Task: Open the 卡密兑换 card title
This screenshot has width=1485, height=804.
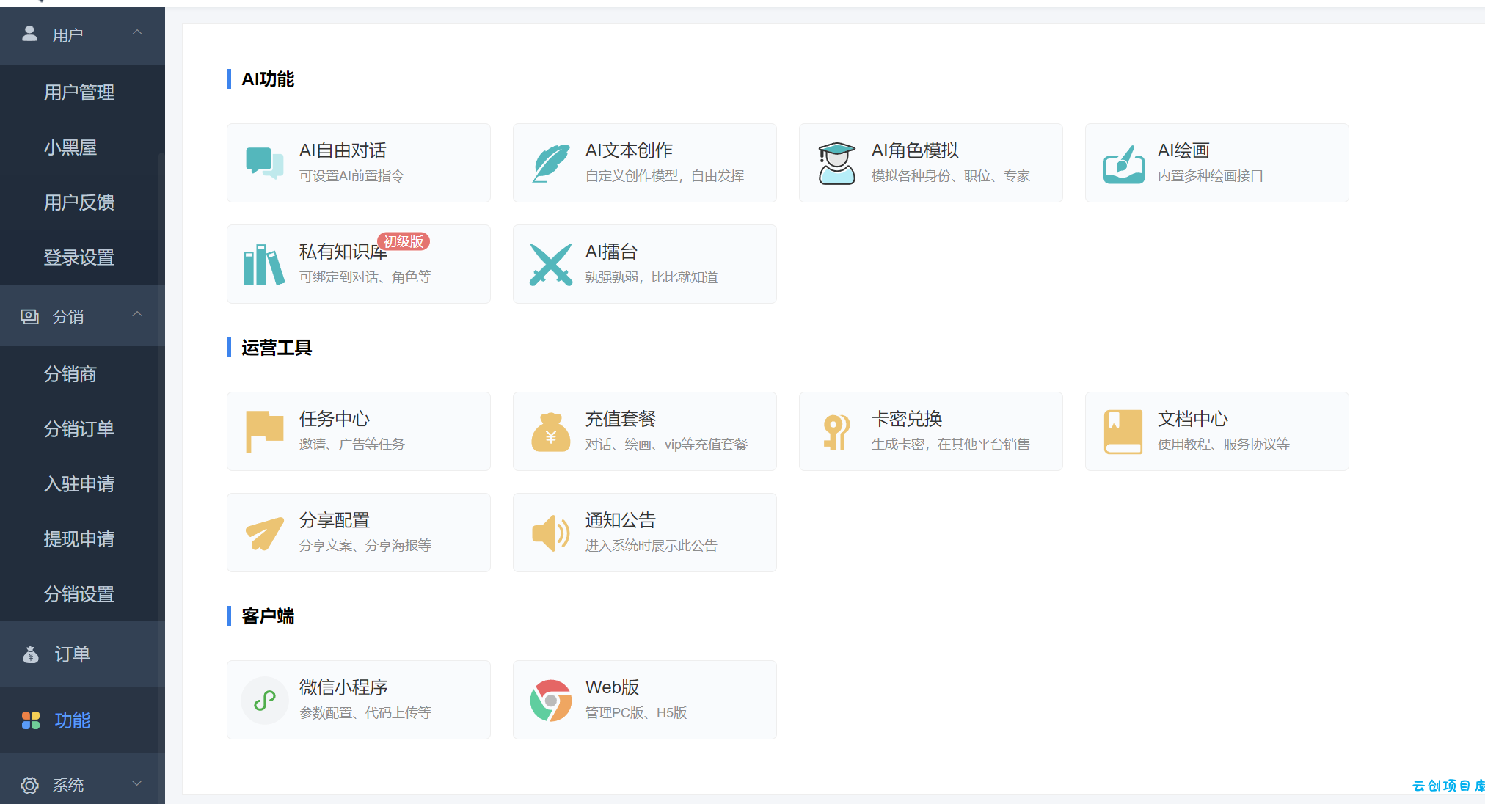Action: (907, 419)
